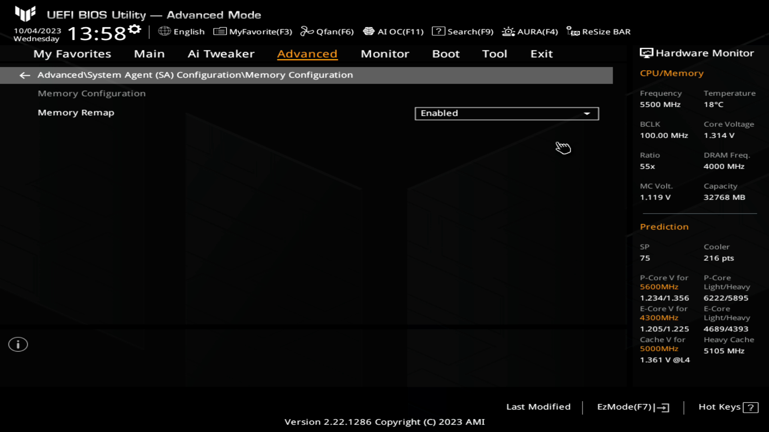The image size is (769, 432).
Task: Click the ReSize BAR label
Action: click(606, 32)
